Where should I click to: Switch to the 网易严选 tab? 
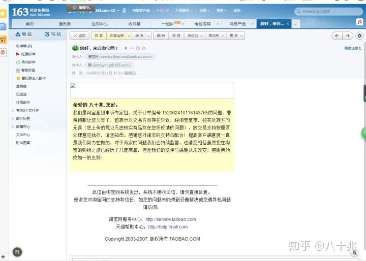click(237, 23)
